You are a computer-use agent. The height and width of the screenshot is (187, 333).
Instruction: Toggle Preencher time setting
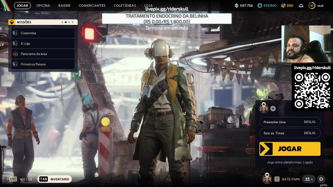pos(290,122)
